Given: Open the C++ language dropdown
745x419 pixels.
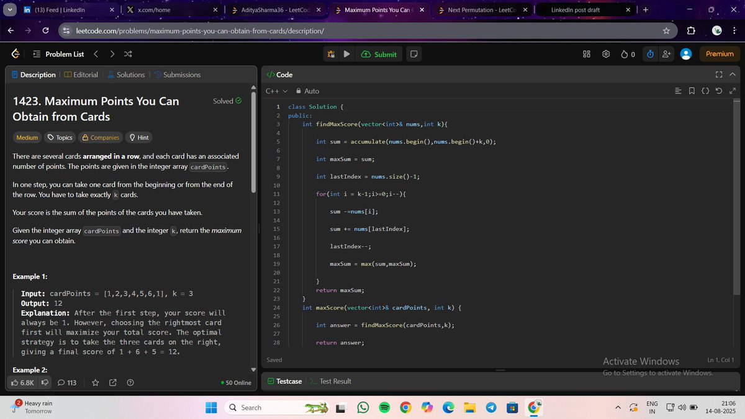Looking at the screenshot, I should [276, 91].
